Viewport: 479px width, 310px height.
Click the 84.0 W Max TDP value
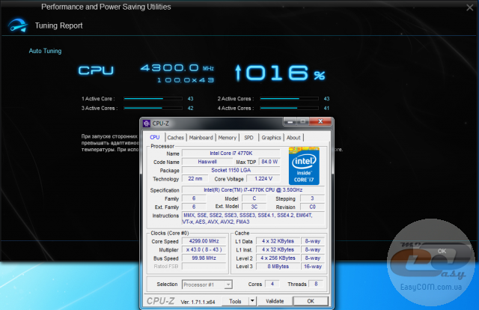pyautogui.click(x=269, y=162)
